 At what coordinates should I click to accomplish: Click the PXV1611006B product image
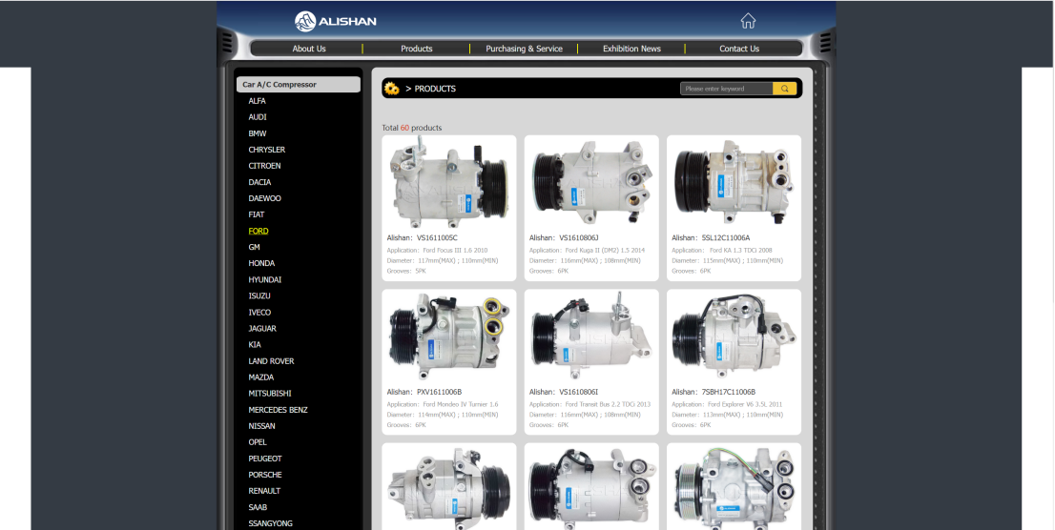449,336
